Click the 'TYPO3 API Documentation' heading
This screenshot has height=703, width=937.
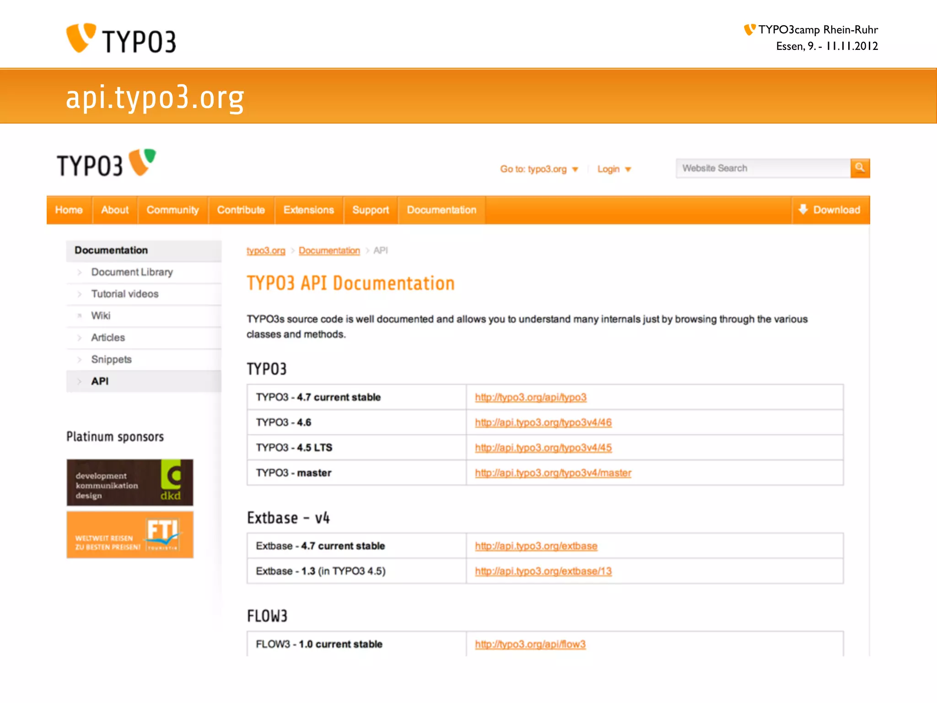(350, 283)
